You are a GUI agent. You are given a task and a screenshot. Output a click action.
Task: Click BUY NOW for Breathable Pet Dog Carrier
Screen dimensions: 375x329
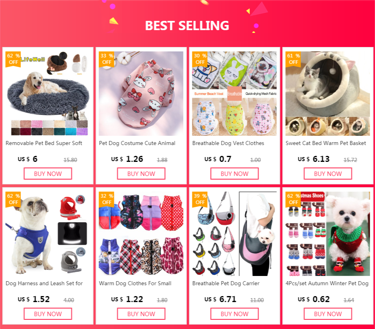(234, 314)
